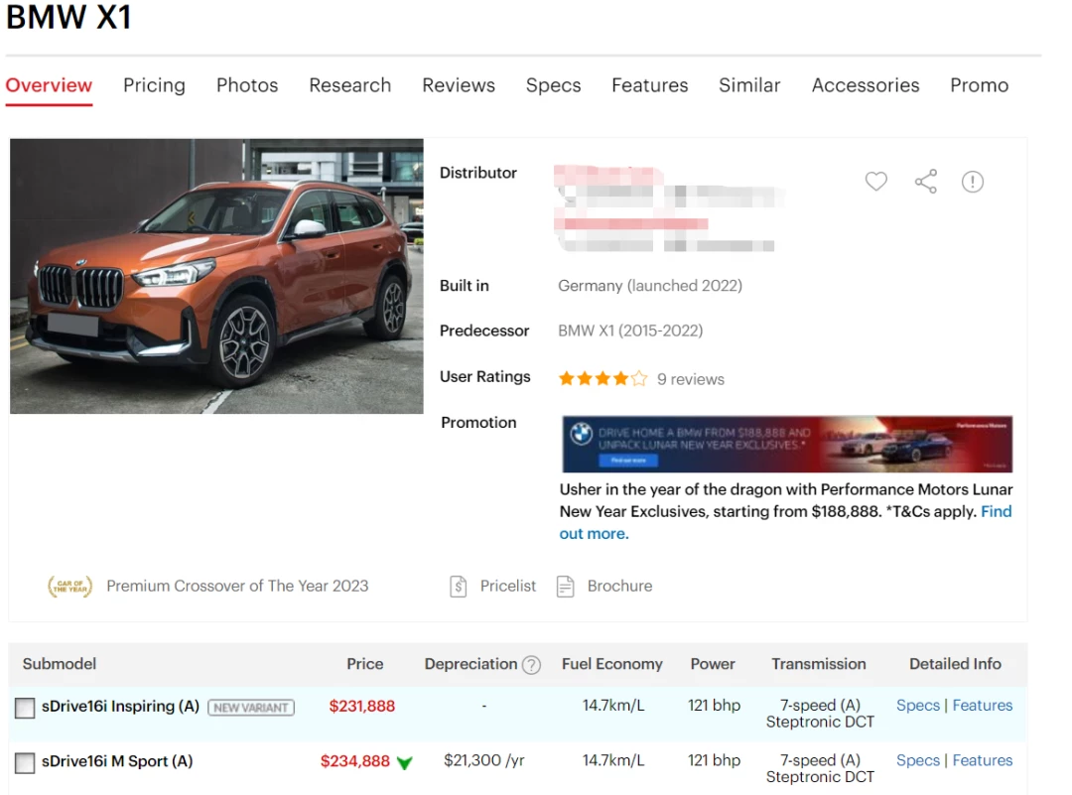Click the share icon

point(926,182)
